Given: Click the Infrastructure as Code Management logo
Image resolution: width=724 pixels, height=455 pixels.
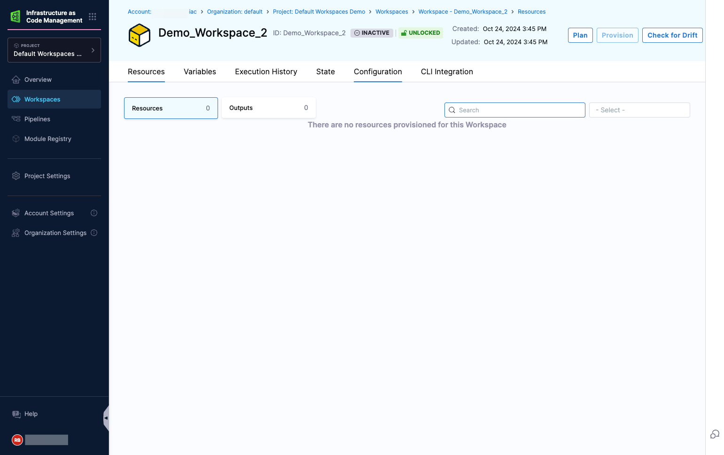Looking at the screenshot, I should click(16, 16).
